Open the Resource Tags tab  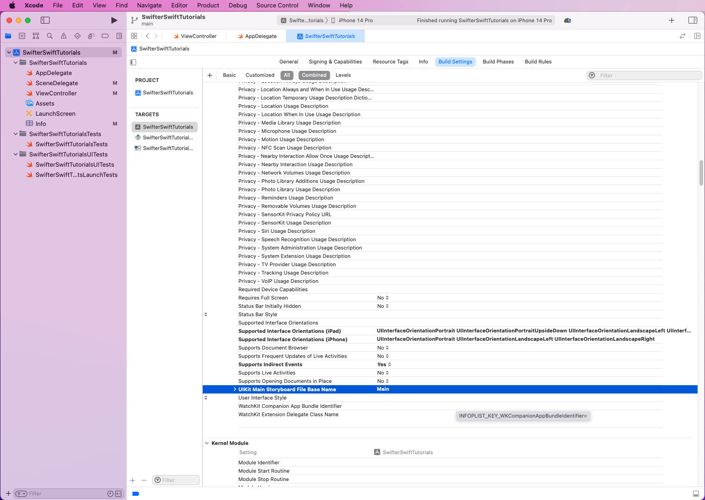coord(391,62)
